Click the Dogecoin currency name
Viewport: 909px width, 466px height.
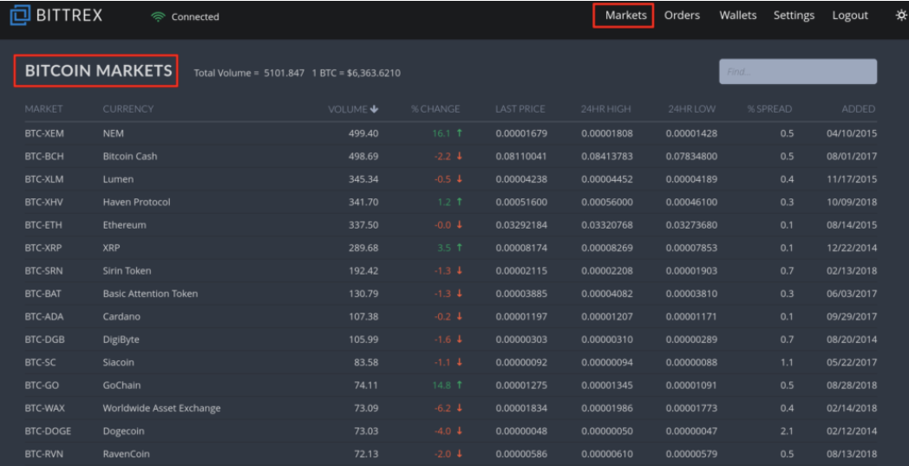(126, 431)
